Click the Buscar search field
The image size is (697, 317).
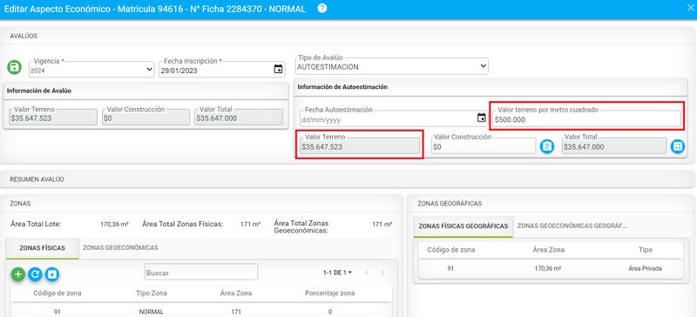pyautogui.click(x=201, y=272)
